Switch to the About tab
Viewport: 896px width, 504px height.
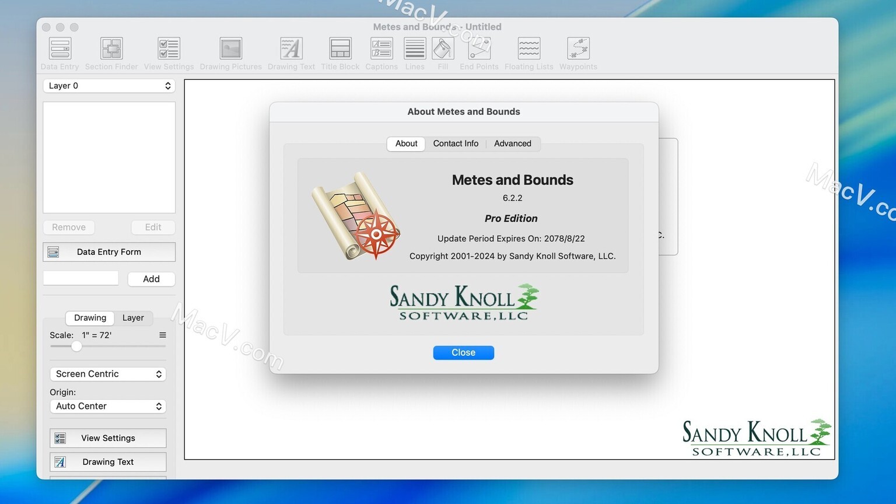tap(406, 143)
